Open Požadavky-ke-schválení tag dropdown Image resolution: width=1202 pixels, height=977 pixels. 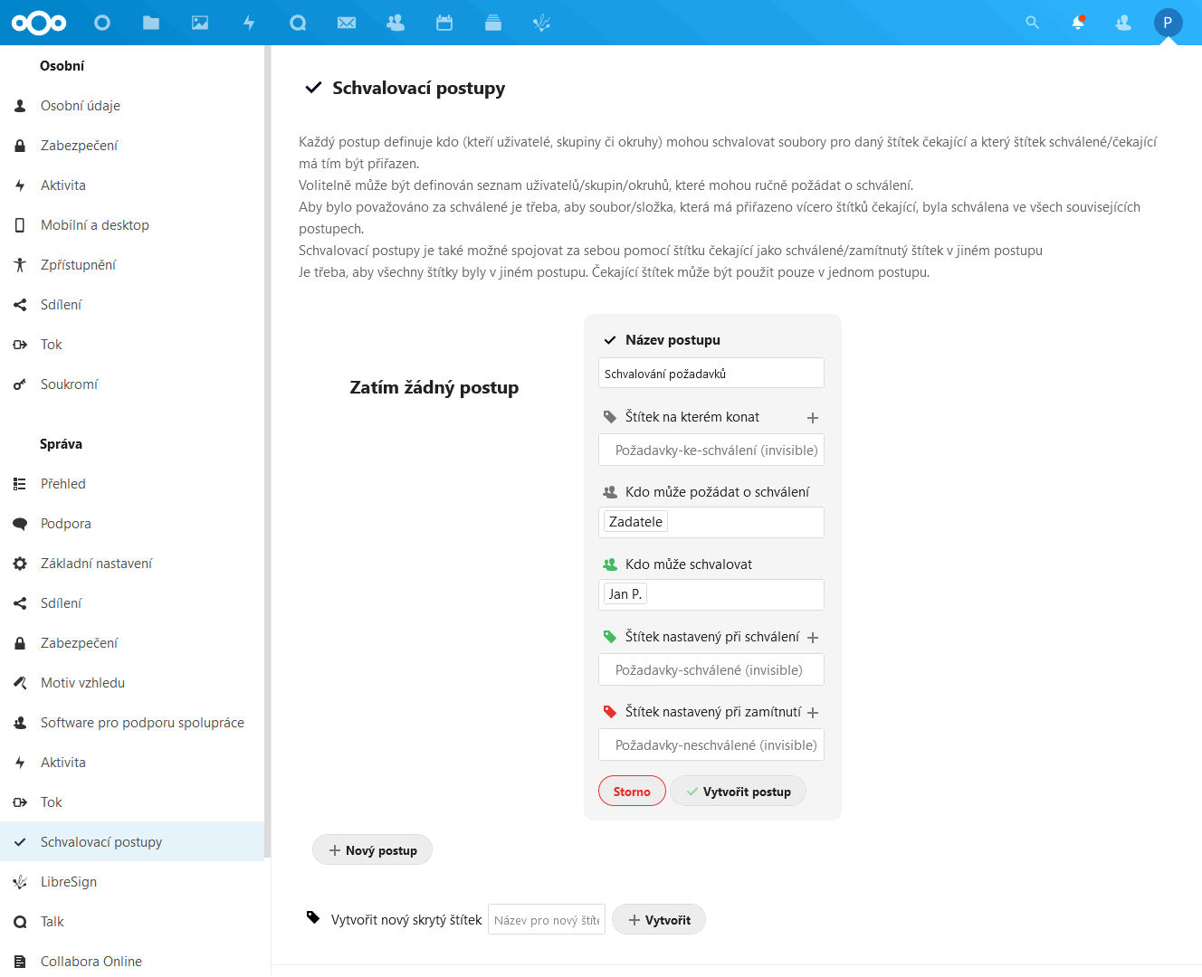click(711, 450)
